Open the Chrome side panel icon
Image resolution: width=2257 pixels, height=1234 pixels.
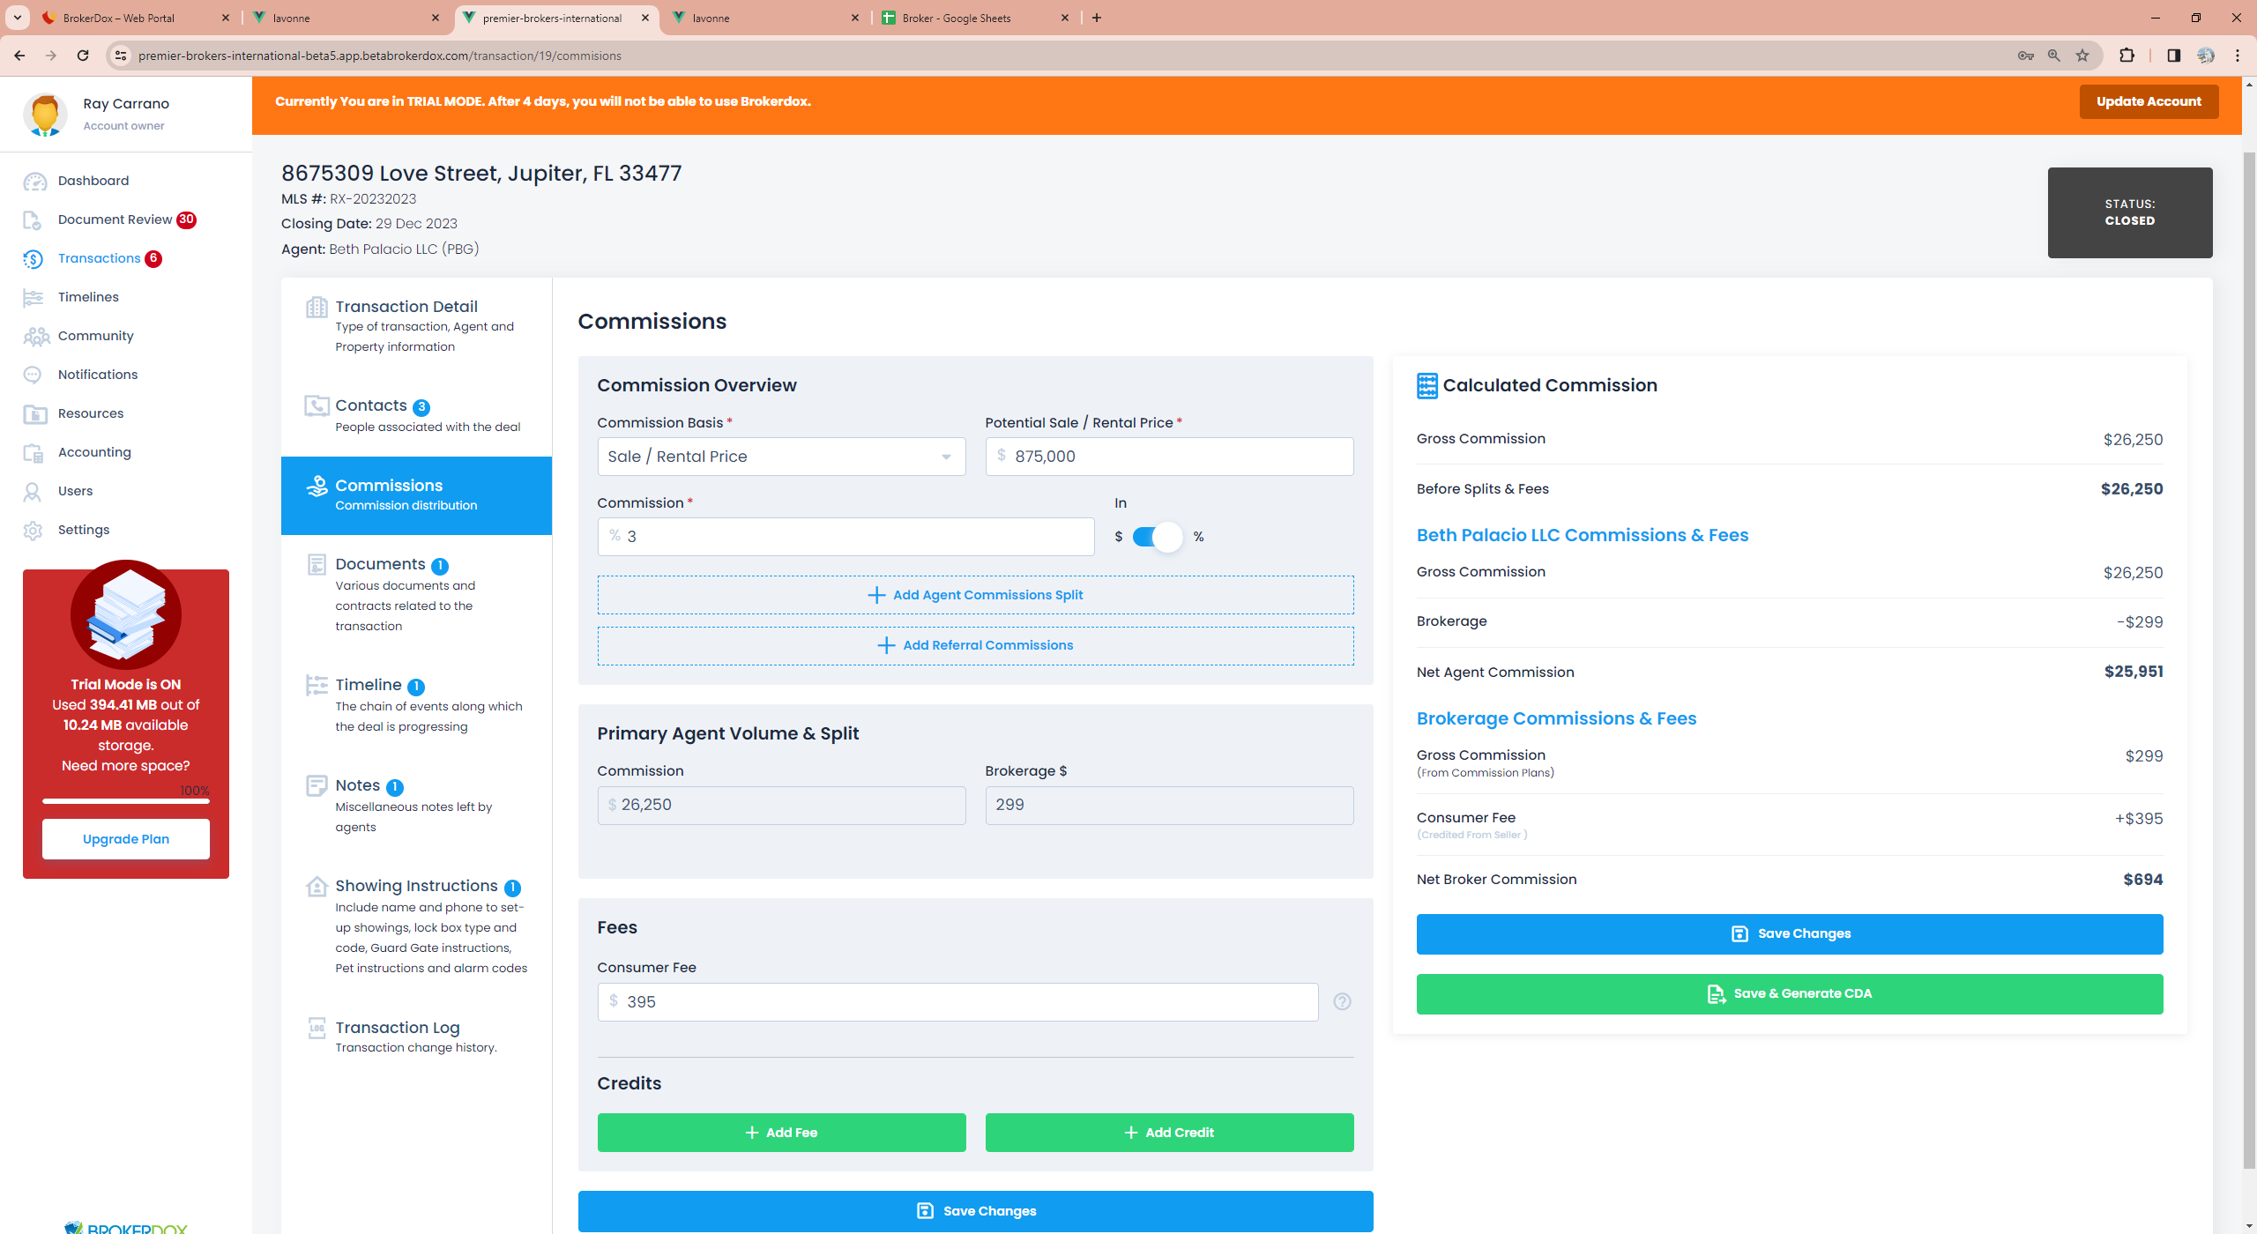(2173, 56)
